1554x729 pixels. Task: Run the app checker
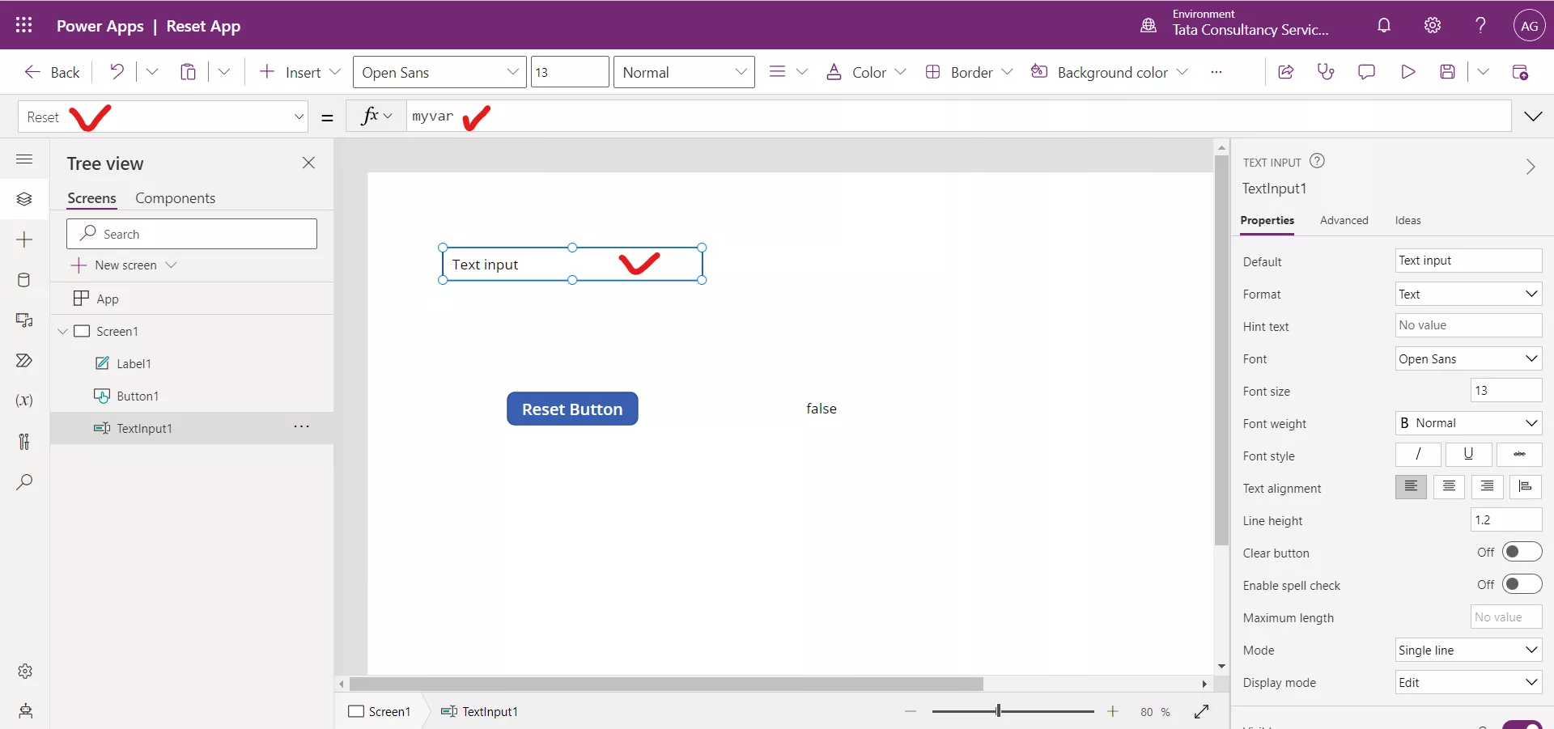coord(1326,71)
